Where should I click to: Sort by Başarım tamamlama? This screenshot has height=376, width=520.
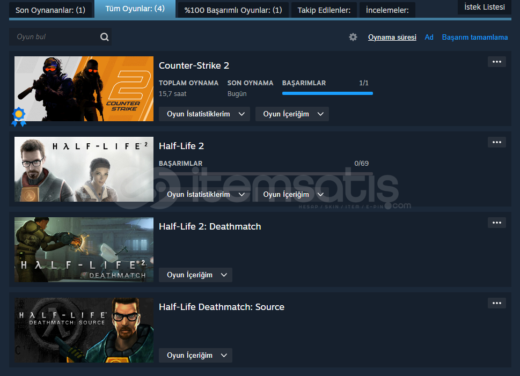475,37
